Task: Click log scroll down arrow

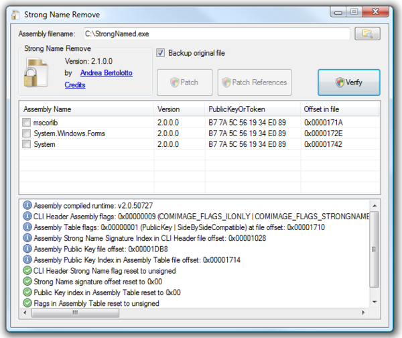Action: click(375, 302)
